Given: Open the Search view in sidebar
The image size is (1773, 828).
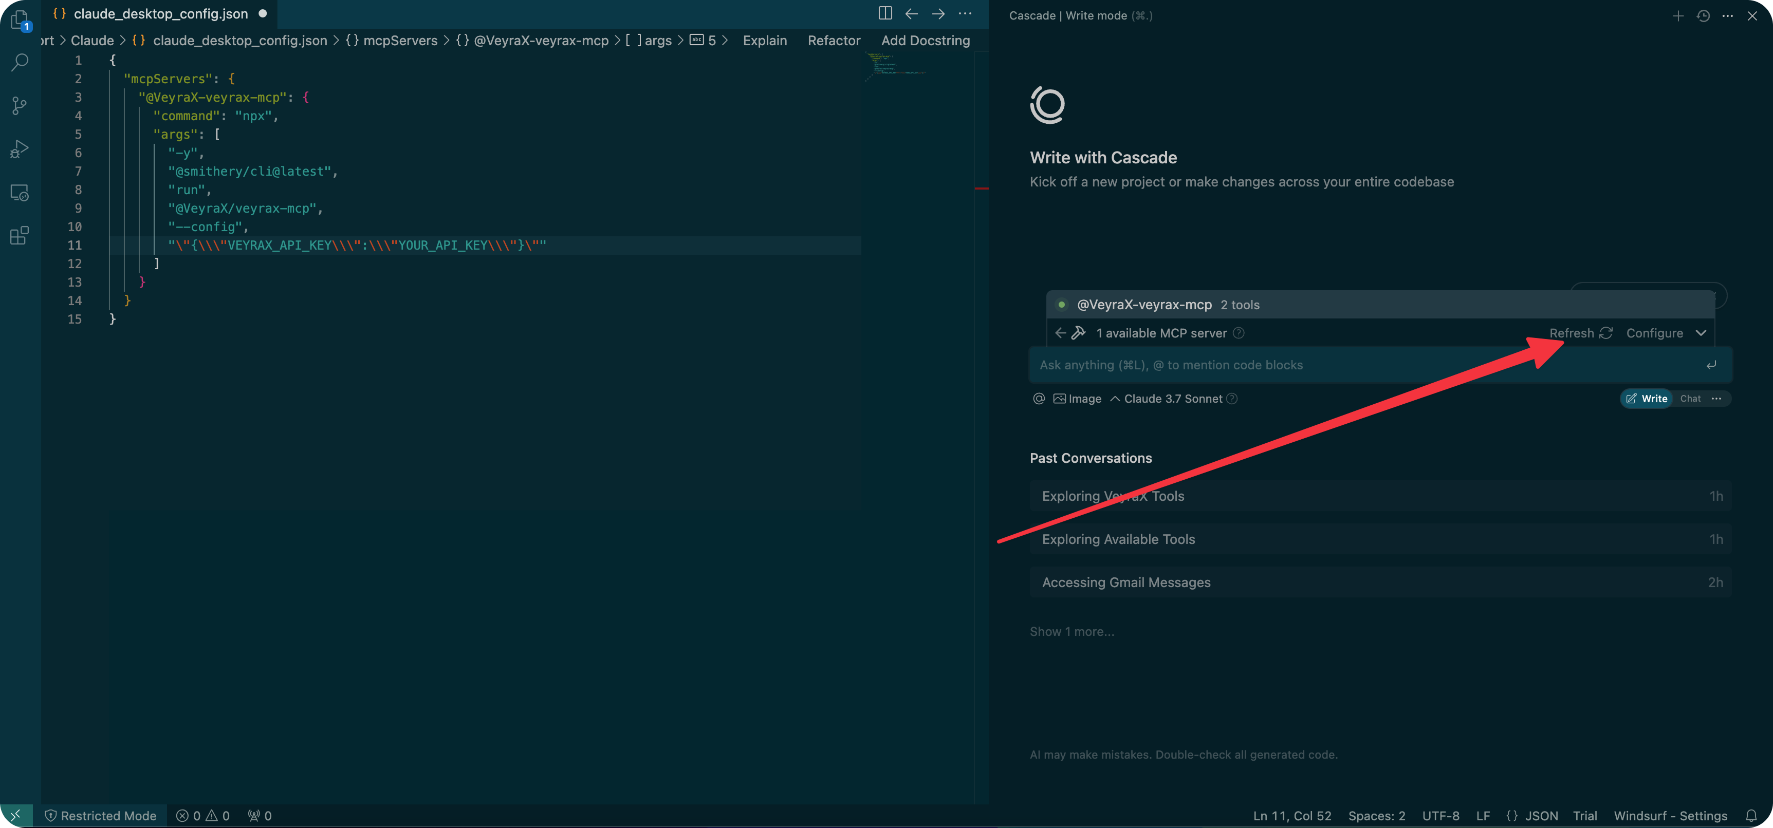Looking at the screenshot, I should (20, 63).
